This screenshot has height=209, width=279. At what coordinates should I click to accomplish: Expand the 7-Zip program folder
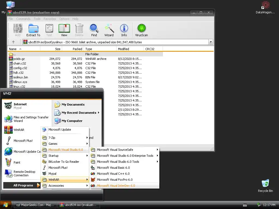pyautogui.click(x=65, y=138)
